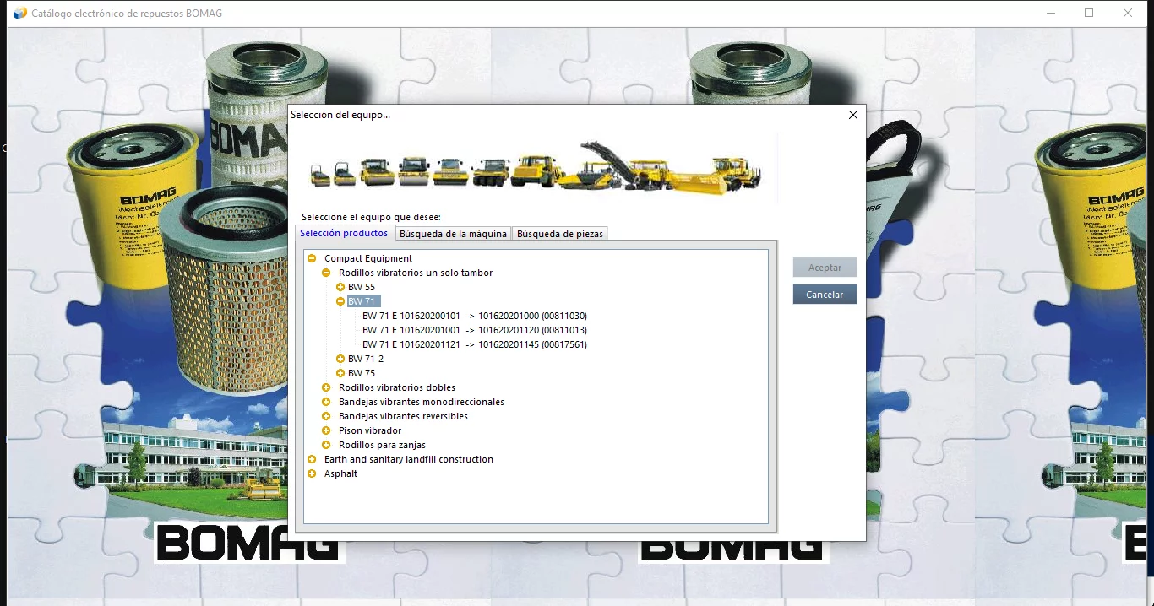Viewport: 1154px width, 606px height.
Task: Expand the Asphalt category
Action: [312, 473]
